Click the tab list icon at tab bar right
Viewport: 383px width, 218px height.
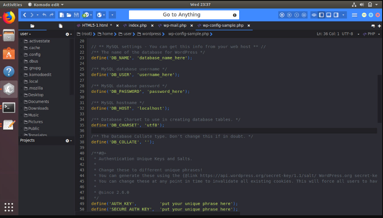click(373, 26)
